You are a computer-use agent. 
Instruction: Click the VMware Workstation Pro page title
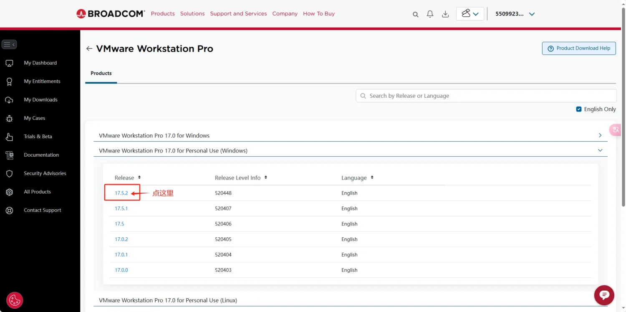point(155,49)
